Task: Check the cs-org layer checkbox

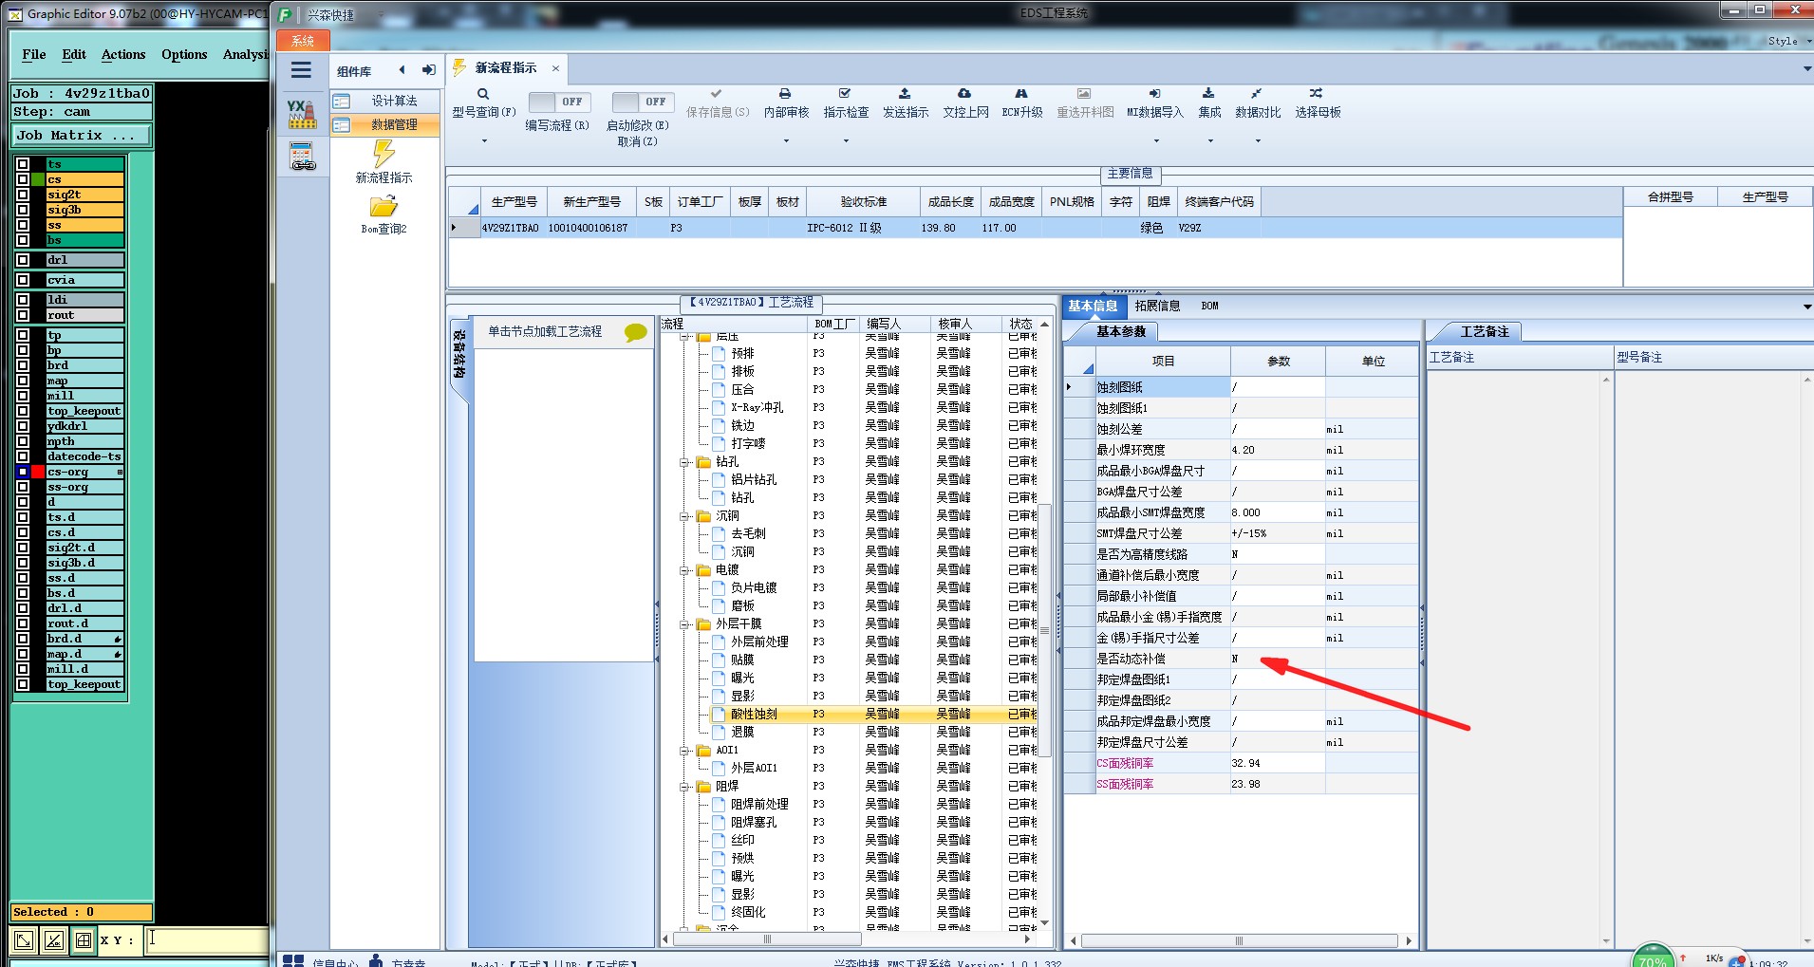Action: pos(23,472)
